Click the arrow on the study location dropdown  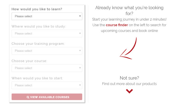coord(80,33)
